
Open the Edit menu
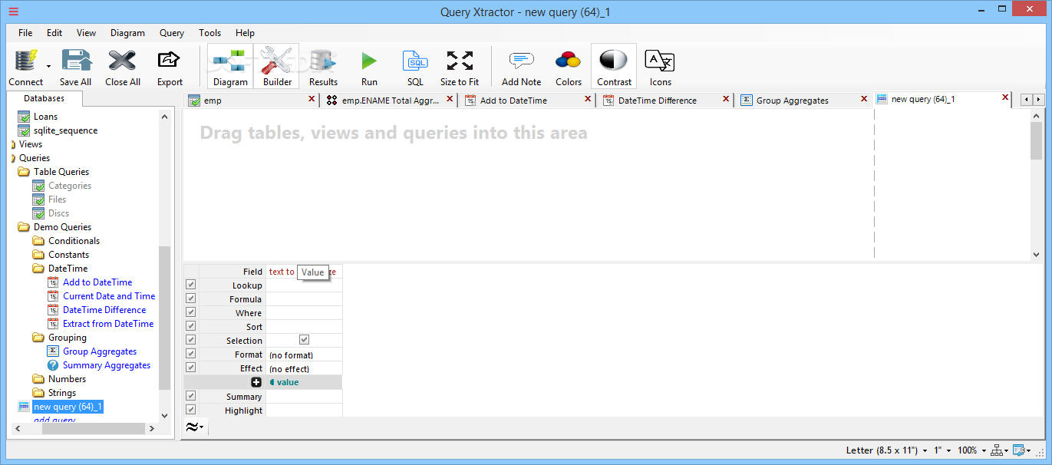pos(54,33)
